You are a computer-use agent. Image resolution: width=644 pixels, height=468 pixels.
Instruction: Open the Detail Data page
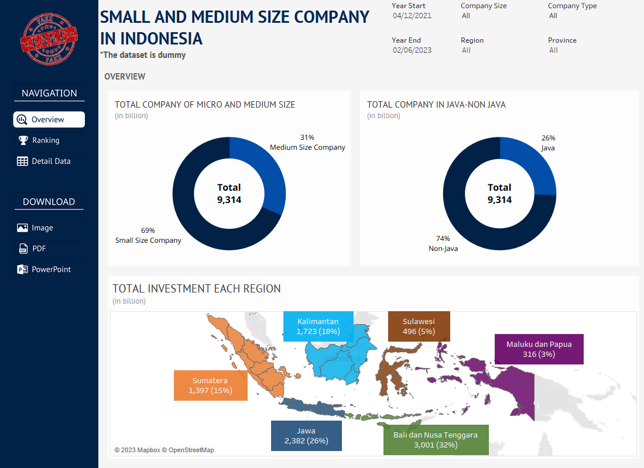click(51, 161)
